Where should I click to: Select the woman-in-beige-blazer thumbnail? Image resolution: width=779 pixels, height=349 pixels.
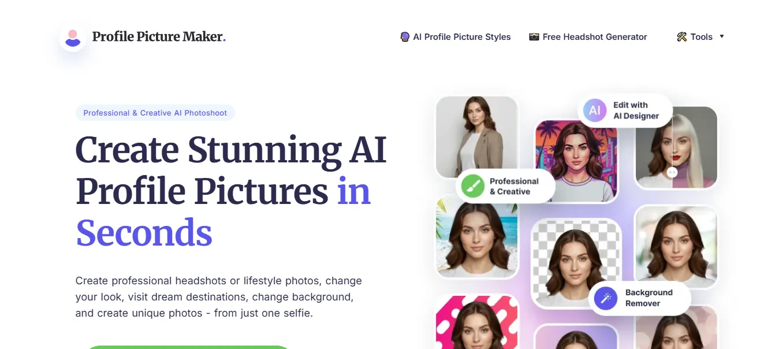coord(476,133)
